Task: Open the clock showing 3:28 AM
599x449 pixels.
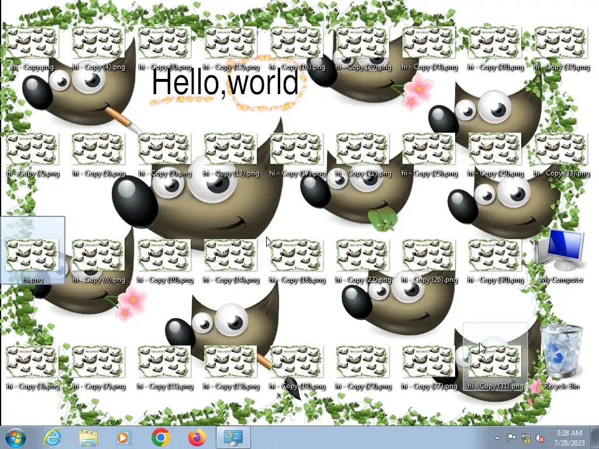Action: point(569,438)
